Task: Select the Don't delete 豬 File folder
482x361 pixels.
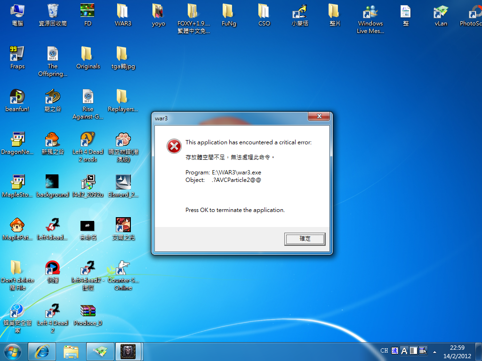Action: (x=17, y=275)
